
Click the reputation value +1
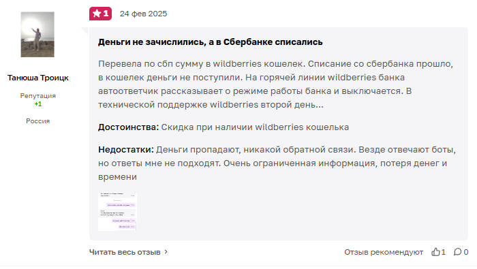pyautogui.click(x=38, y=104)
